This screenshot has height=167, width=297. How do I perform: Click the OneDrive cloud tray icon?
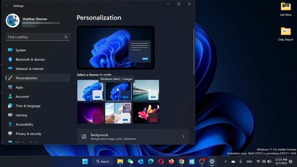pos(233,161)
